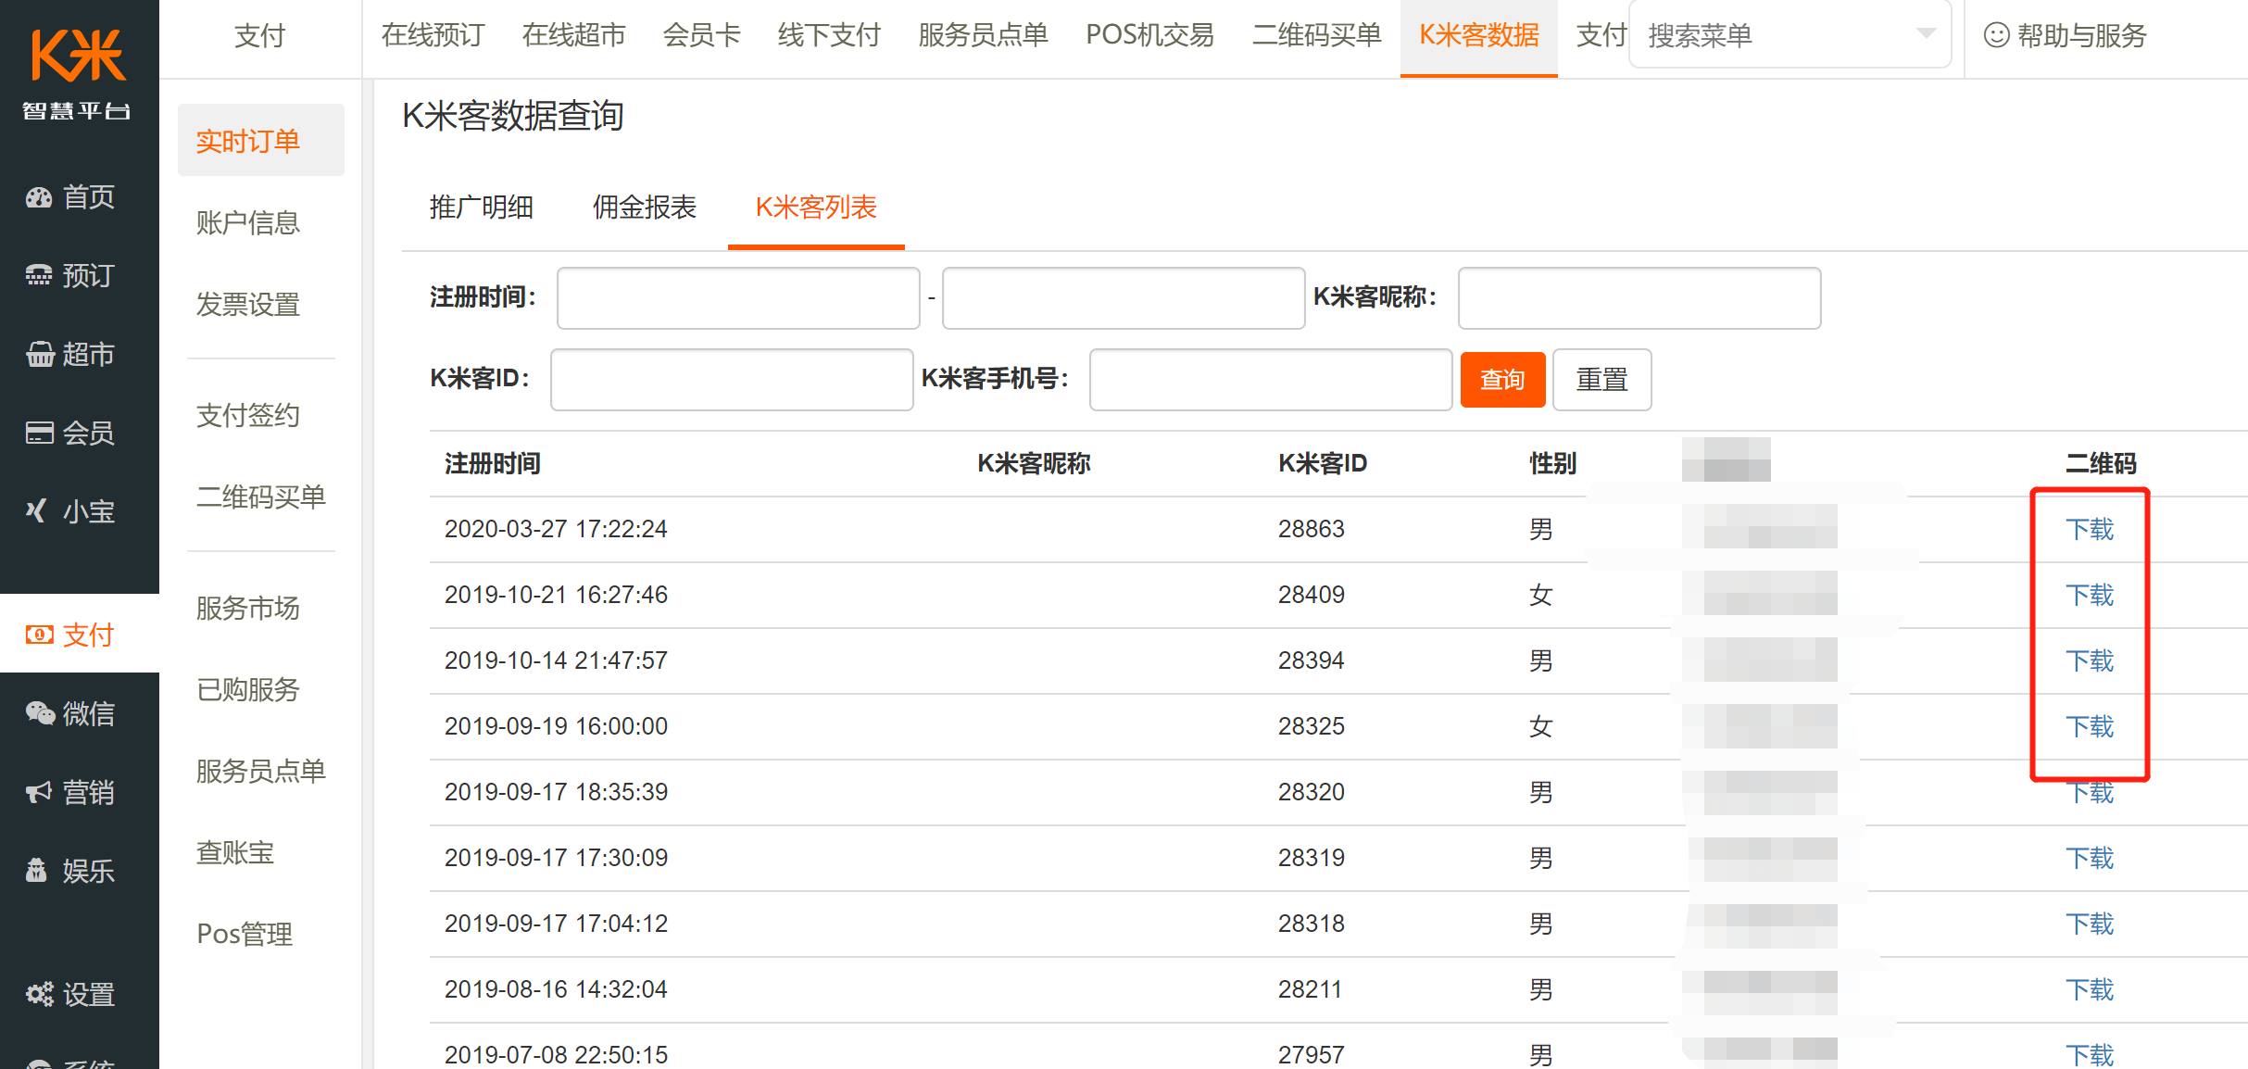The height and width of the screenshot is (1069, 2248).
Task: Download QR code for ID 28863
Action: [2090, 529]
